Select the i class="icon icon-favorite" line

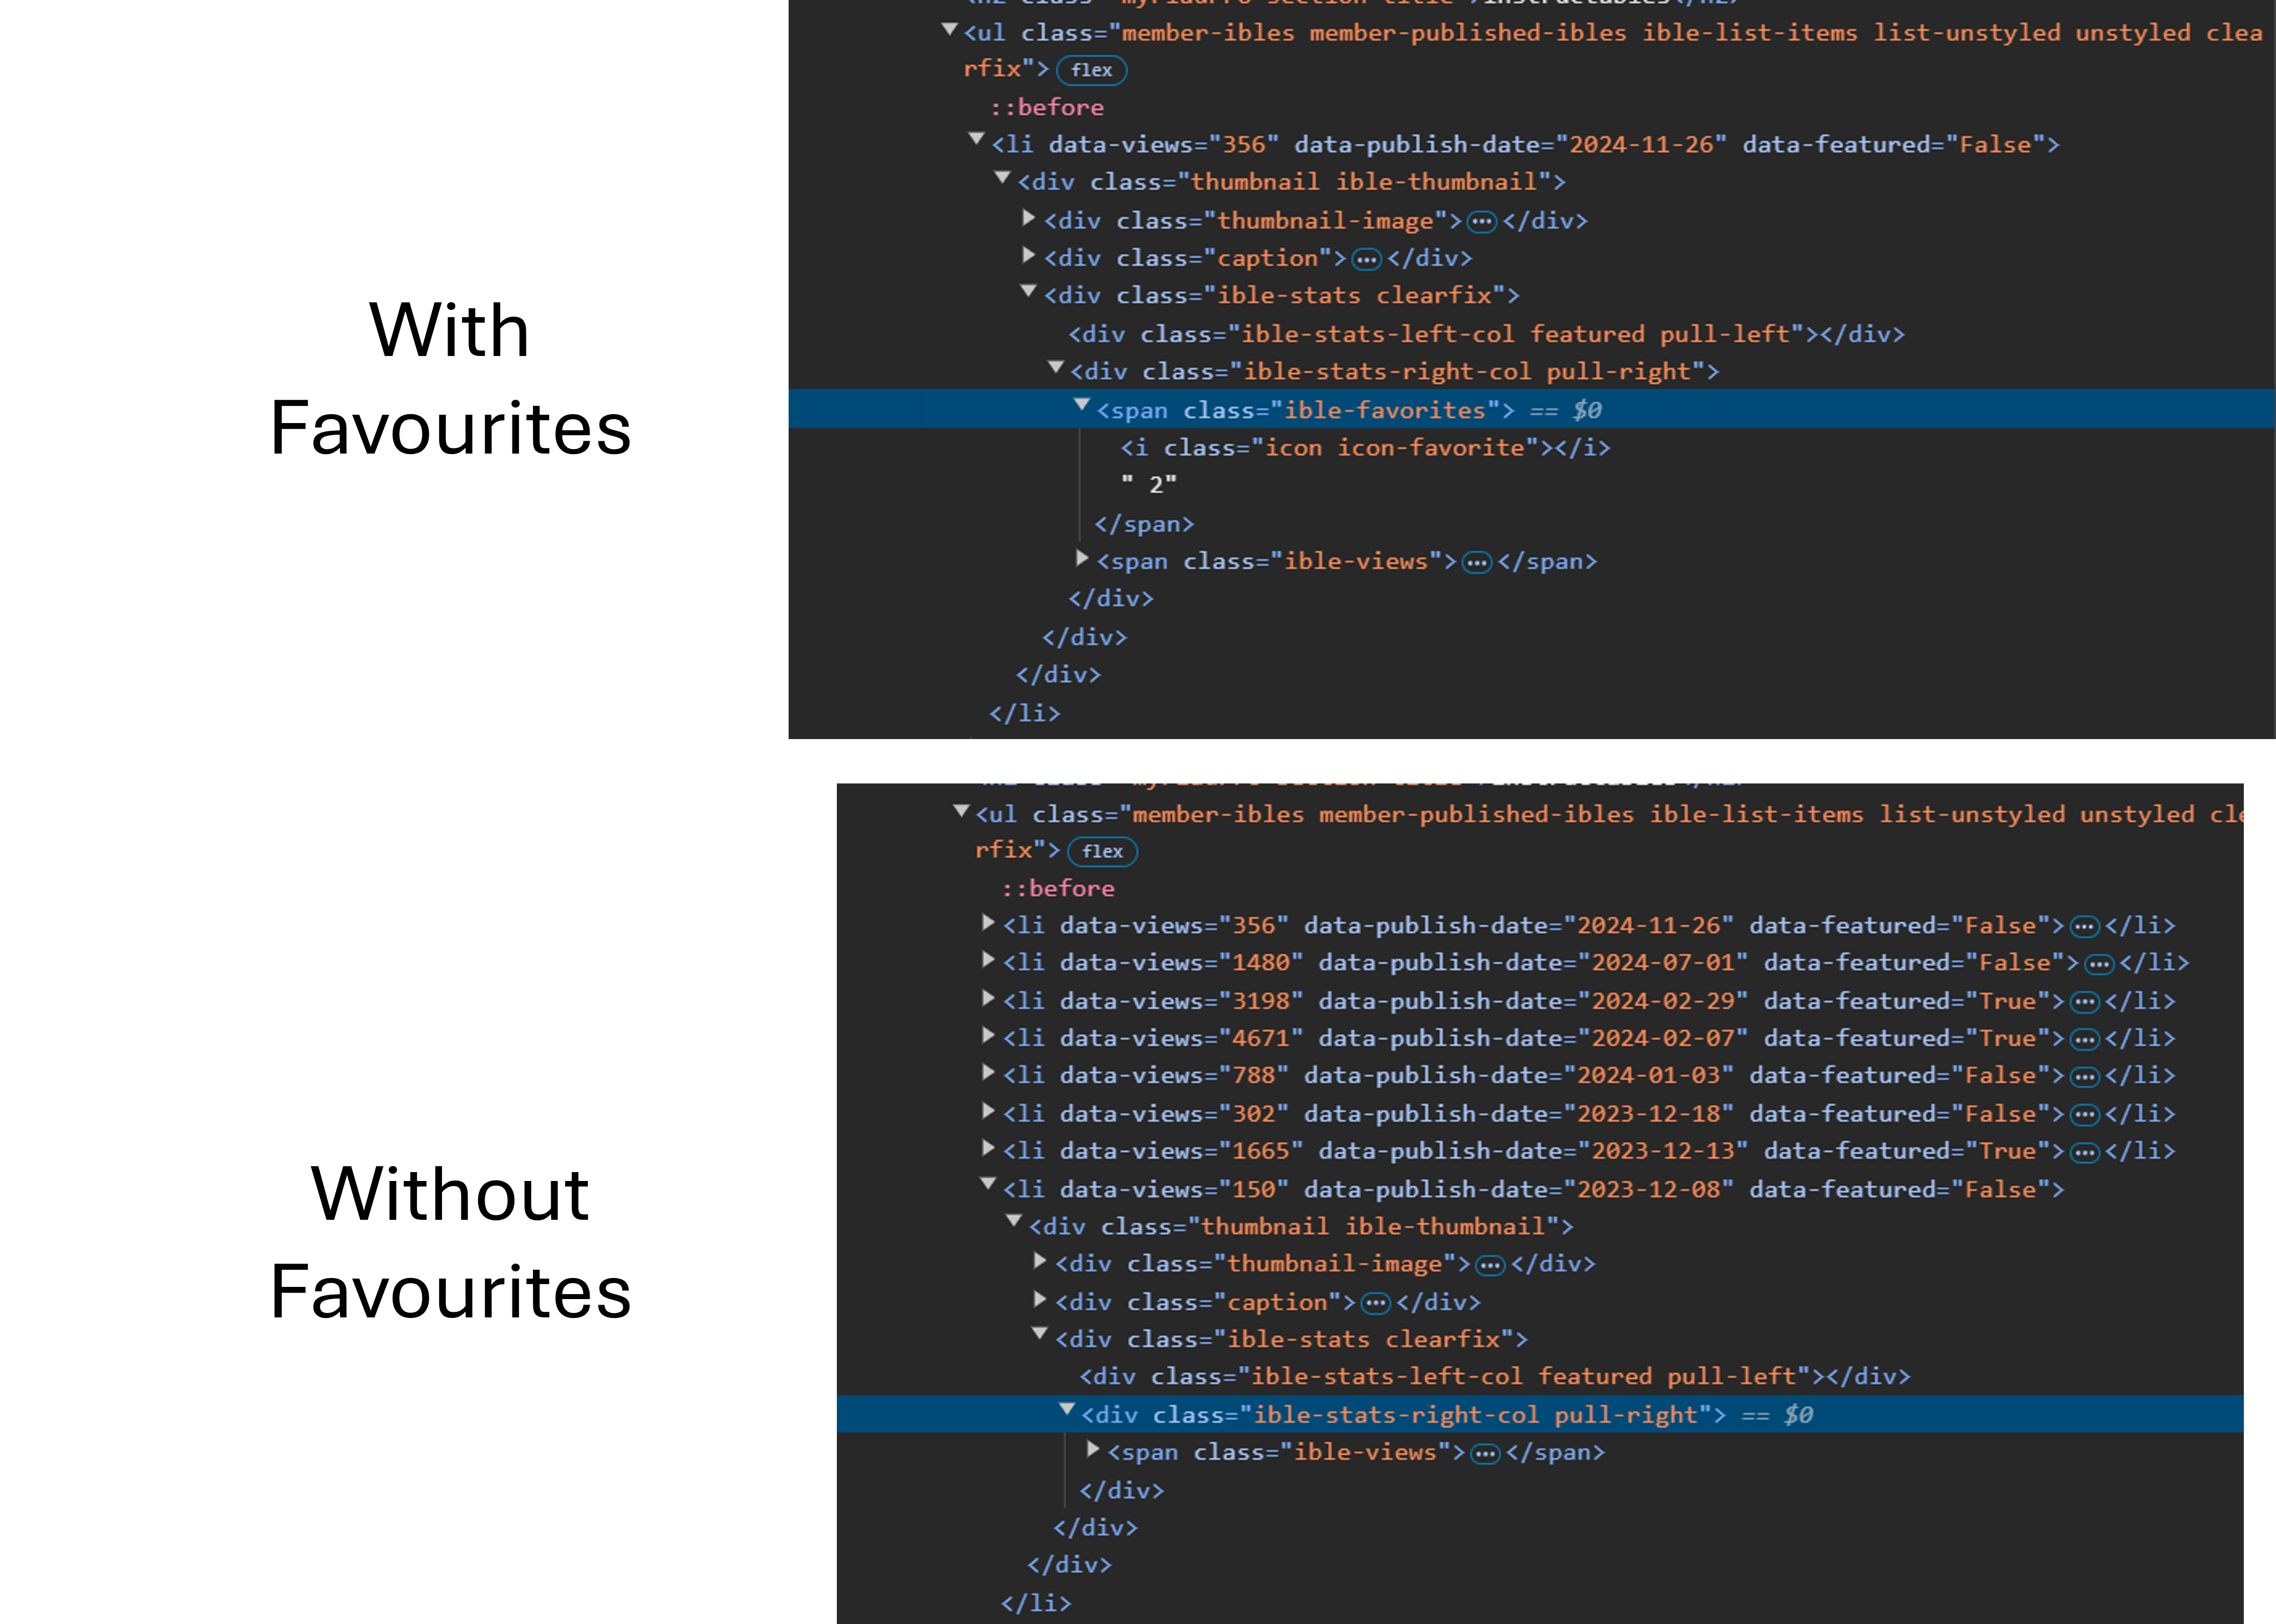point(1365,448)
